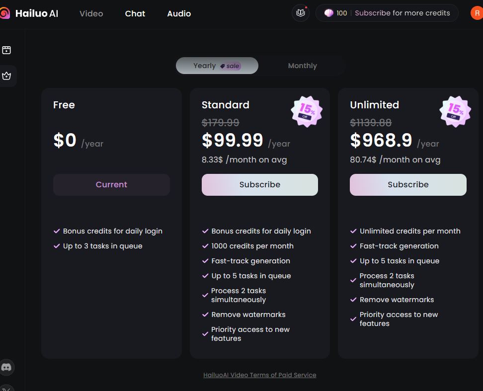Click the $99.99 Standard plan price

(233, 141)
